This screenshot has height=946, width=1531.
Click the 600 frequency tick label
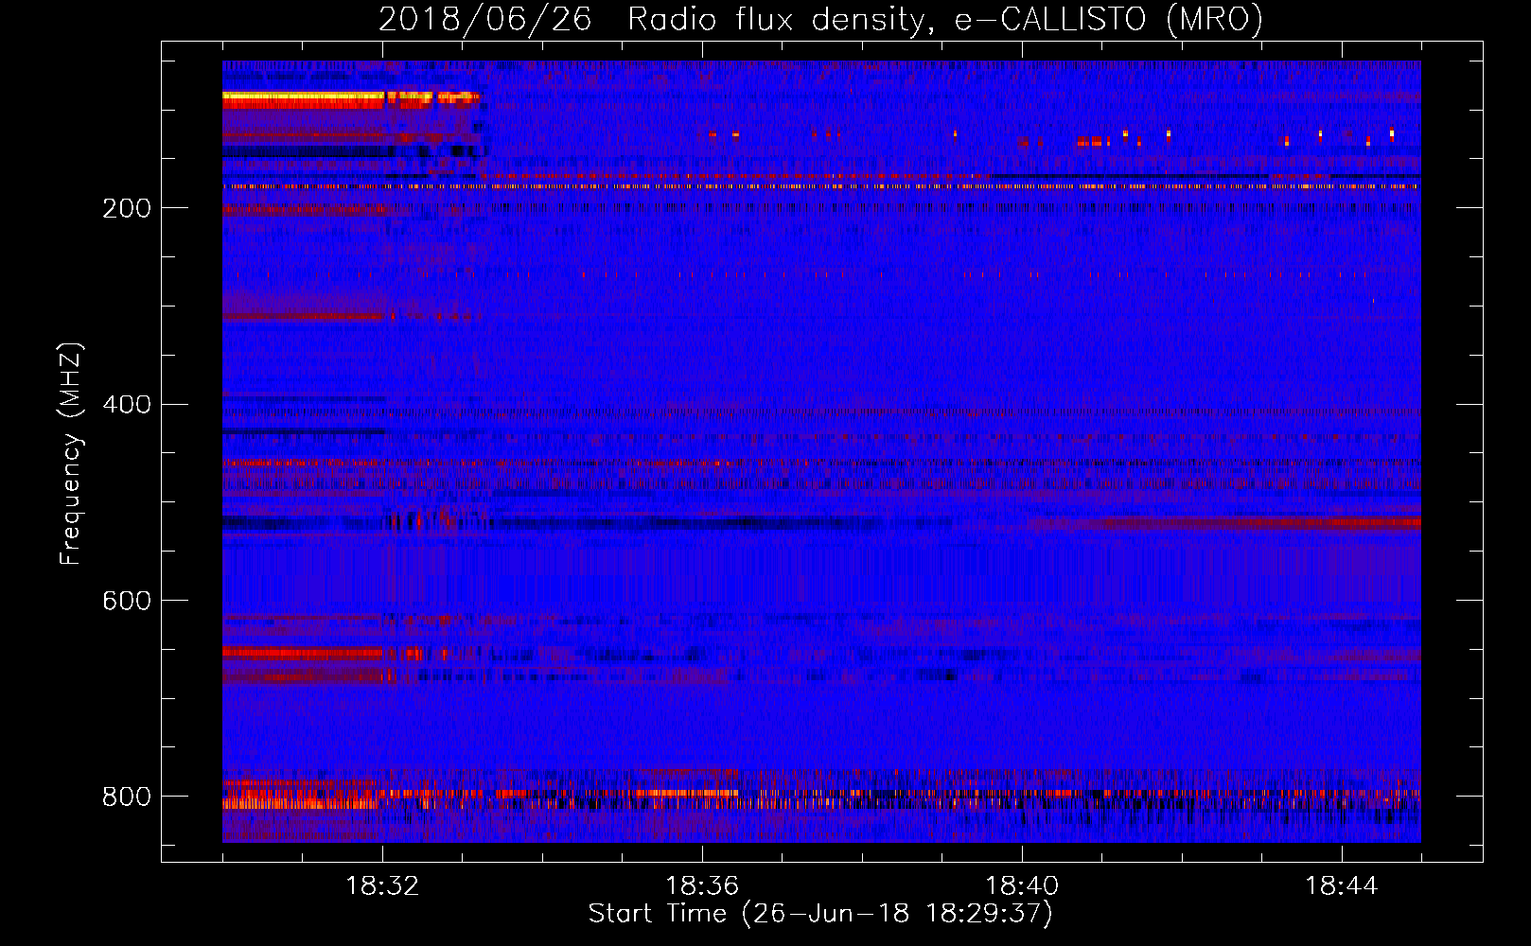coord(127,601)
